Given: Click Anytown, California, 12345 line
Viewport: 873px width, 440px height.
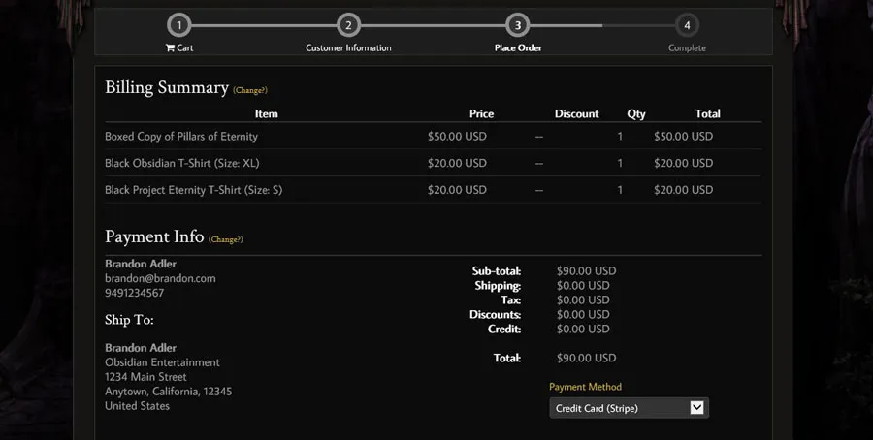Looking at the screenshot, I should pos(168,391).
